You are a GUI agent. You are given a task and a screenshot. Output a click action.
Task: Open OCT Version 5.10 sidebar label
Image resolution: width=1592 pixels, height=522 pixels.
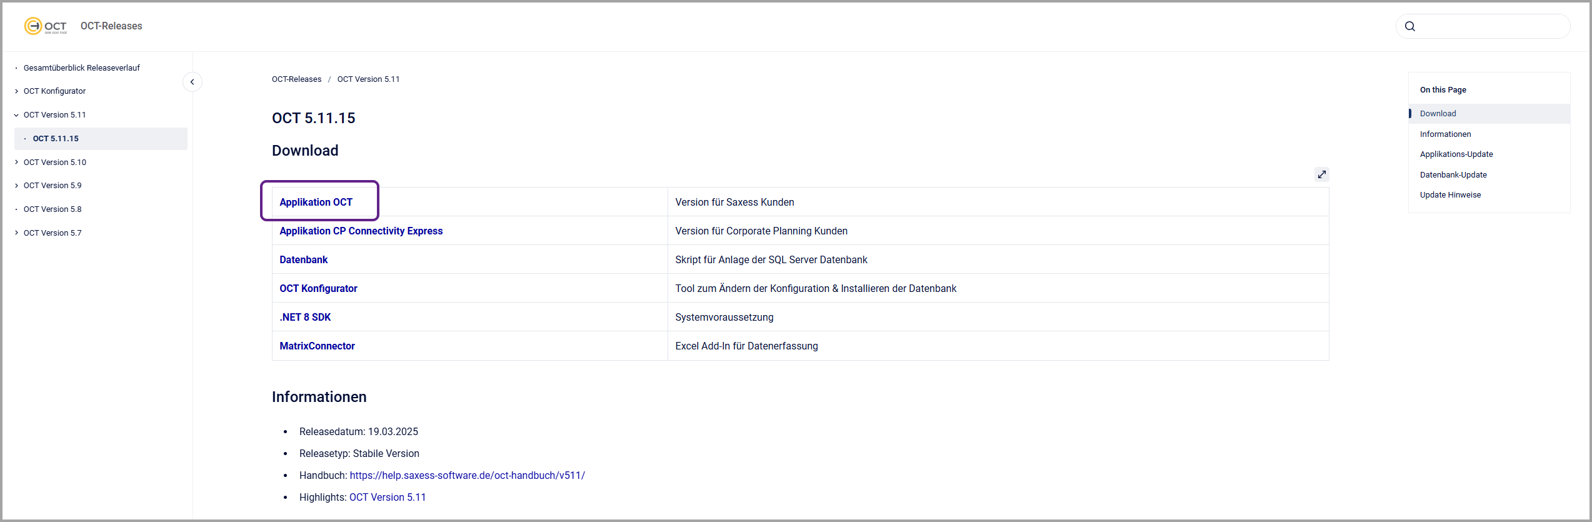55,162
